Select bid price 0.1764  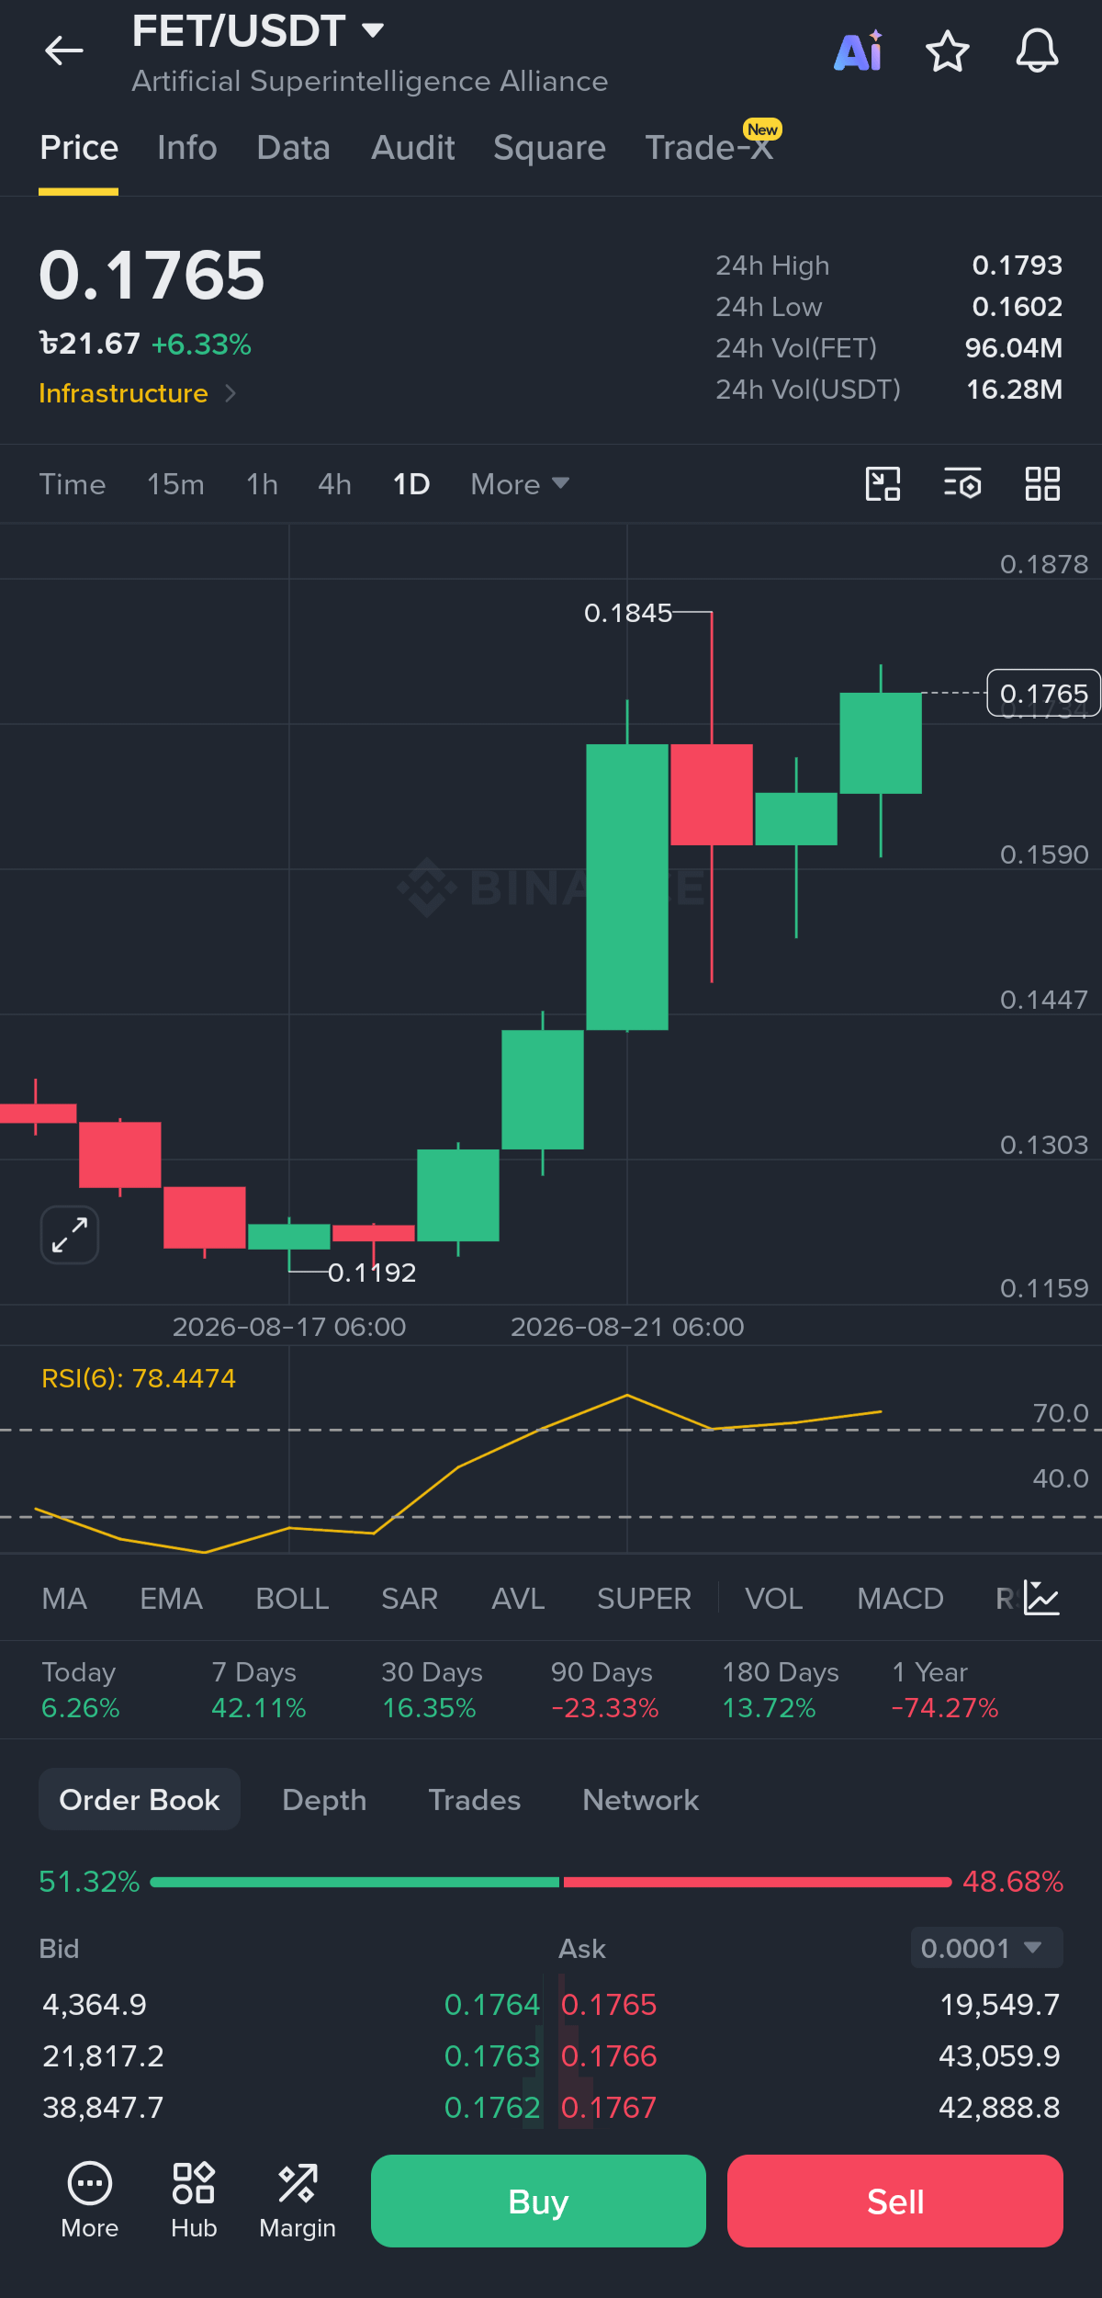coord(492,2004)
